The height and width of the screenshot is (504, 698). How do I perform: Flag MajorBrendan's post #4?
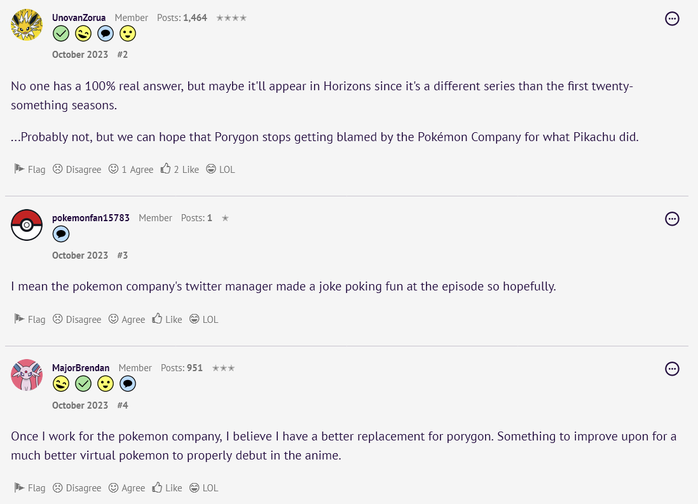(30, 488)
